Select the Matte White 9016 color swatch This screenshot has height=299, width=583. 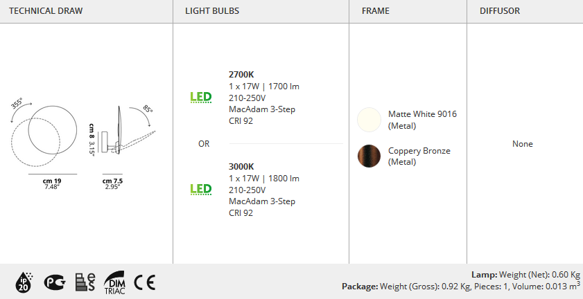tap(369, 120)
